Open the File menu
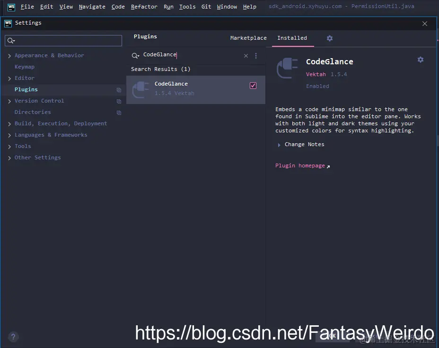This screenshot has width=439, height=348. (27, 7)
